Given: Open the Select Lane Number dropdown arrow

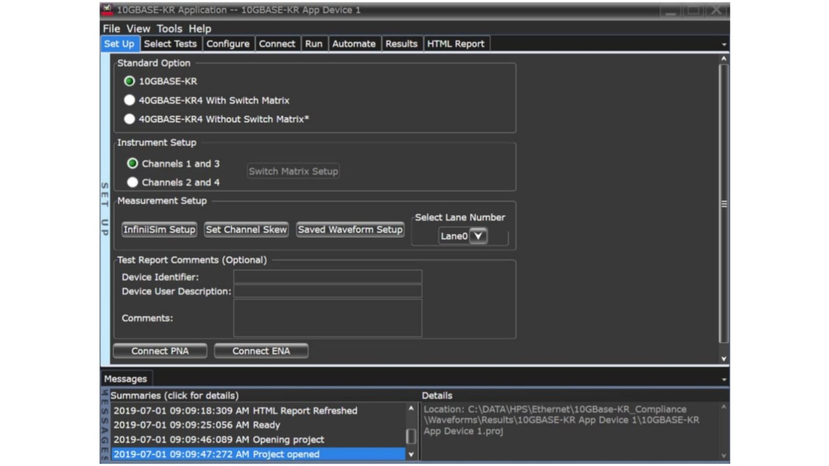Looking at the screenshot, I should click(478, 236).
